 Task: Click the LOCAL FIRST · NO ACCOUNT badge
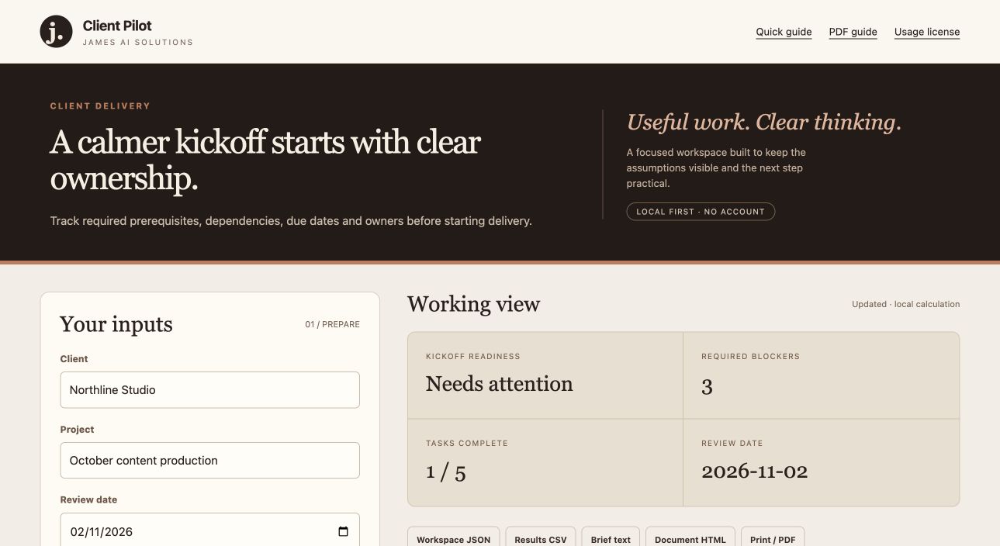701,212
